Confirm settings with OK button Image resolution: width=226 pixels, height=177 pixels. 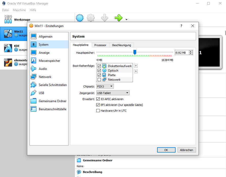click(x=166, y=150)
